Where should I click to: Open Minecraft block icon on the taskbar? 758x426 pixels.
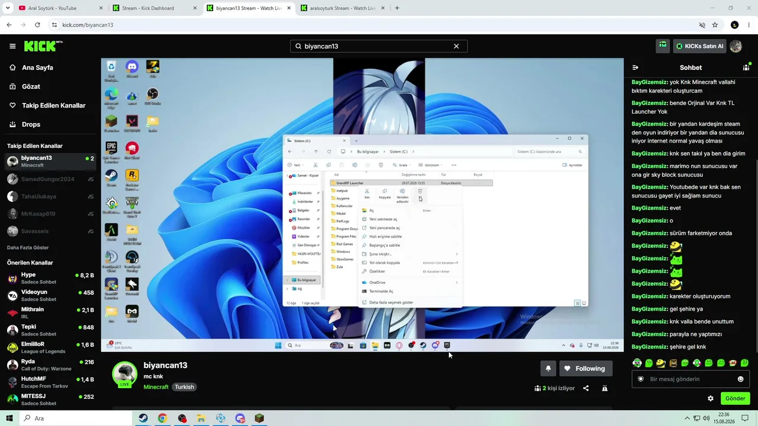[x=259, y=418]
